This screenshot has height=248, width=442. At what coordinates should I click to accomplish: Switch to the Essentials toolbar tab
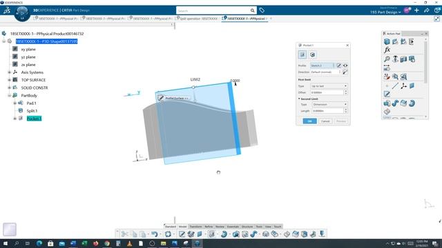pos(233,227)
